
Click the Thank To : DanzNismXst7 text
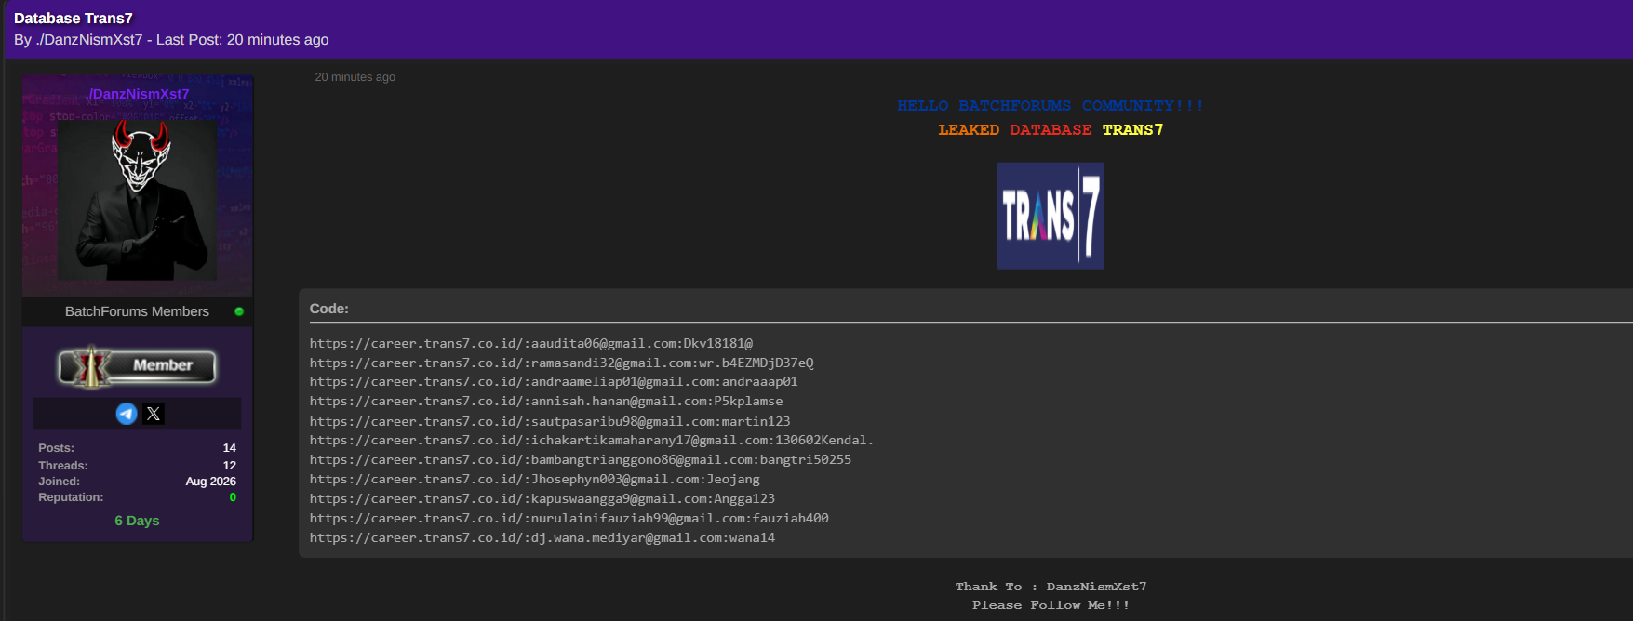(x=1051, y=587)
